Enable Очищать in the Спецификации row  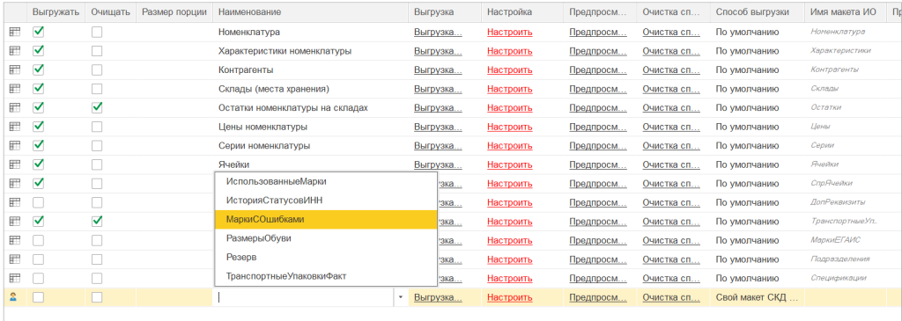(x=97, y=279)
